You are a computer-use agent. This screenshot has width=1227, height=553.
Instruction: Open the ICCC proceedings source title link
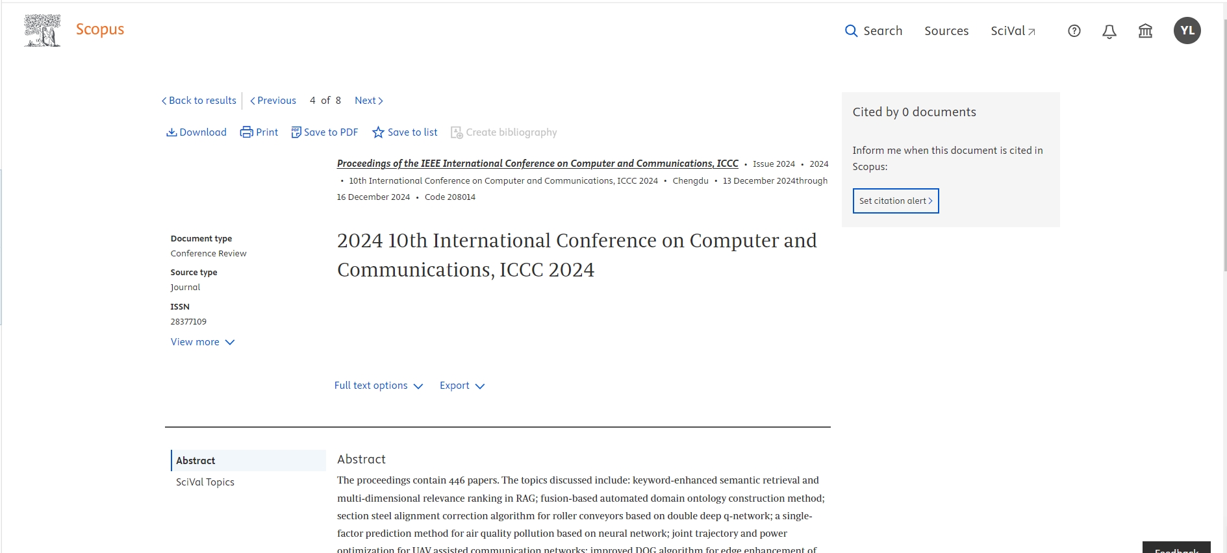(537, 164)
